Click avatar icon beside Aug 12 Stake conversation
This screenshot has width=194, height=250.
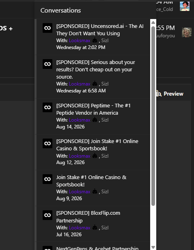[x=47, y=143]
